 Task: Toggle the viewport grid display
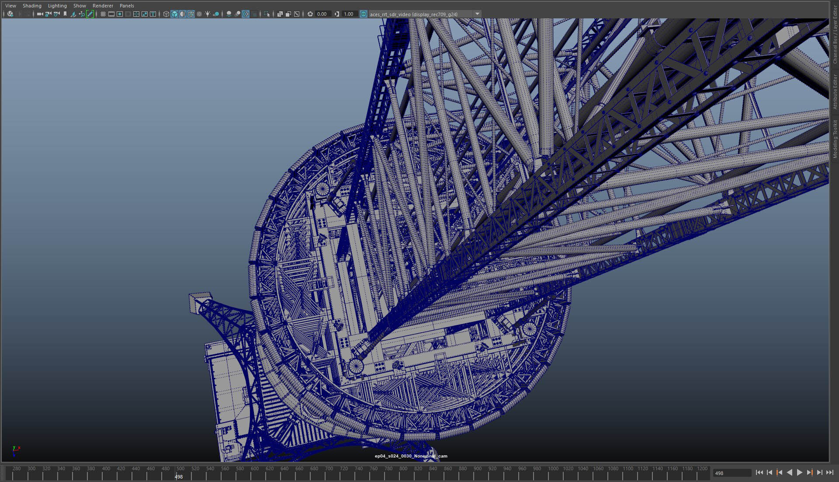click(103, 14)
